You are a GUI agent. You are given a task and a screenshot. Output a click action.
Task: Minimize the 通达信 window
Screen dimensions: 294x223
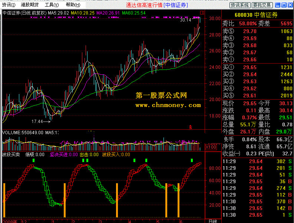(278, 5)
